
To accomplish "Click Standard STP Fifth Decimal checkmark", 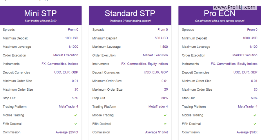I will (165, 124).
